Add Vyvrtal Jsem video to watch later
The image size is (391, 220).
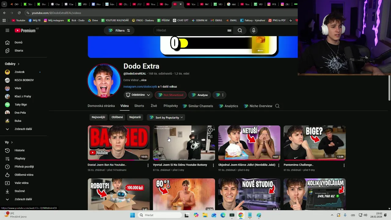(x=210, y=130)
